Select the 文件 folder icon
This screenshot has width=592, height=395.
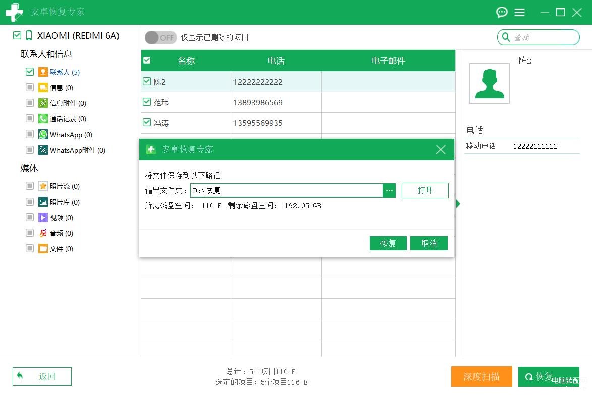tap(43, 248)
